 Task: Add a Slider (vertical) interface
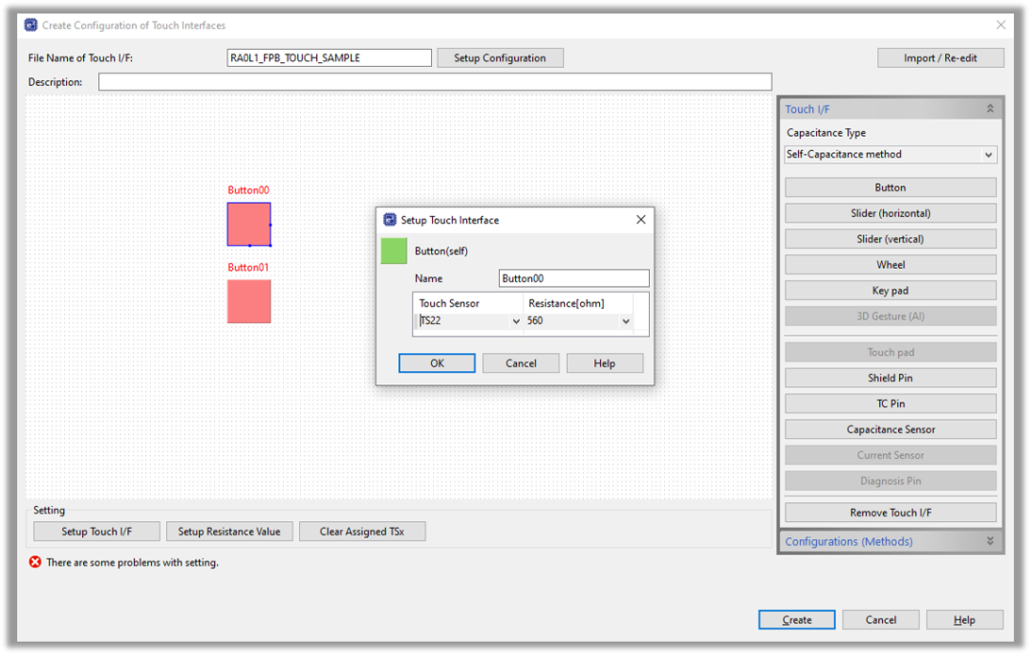(891, 238)
